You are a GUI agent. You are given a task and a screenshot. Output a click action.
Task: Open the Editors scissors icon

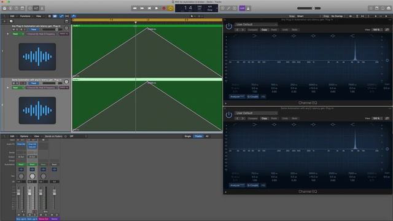(x=42, y=8)
